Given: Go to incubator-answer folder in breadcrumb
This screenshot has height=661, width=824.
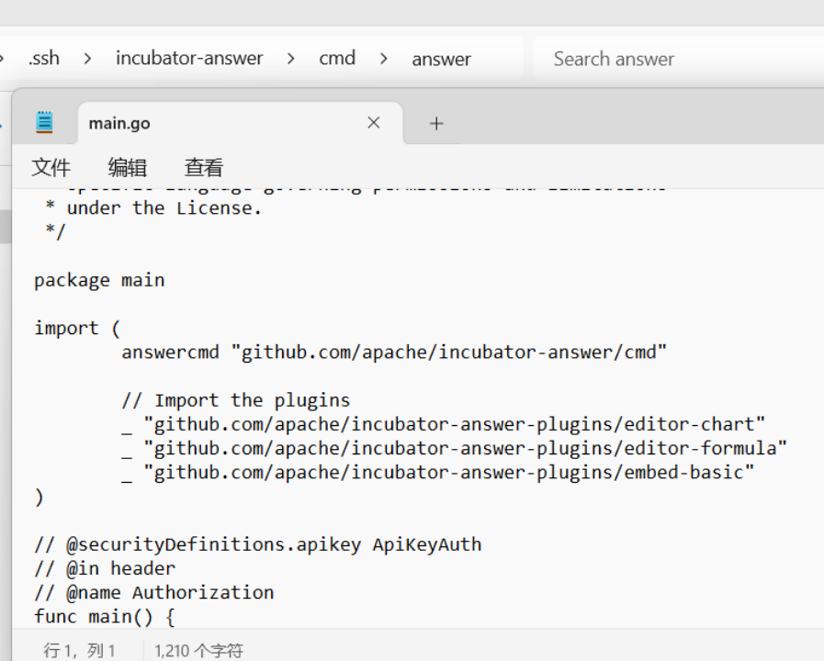Looking at the screenshot, I should point(189,59).
